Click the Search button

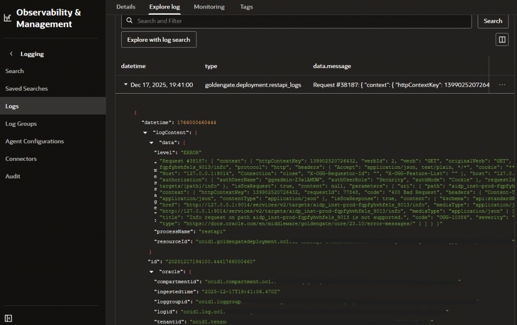tap(493, 21)
